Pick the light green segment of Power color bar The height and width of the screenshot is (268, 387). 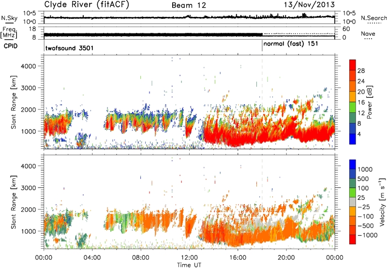[x=353, y=107]
